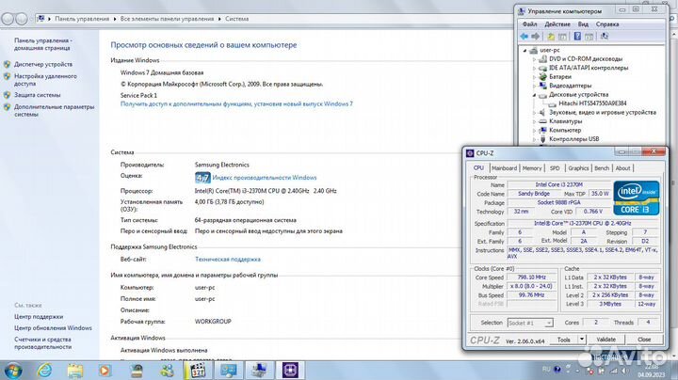
Task: Open the Диспетчер устройств link
Action: tap(42, 64)
